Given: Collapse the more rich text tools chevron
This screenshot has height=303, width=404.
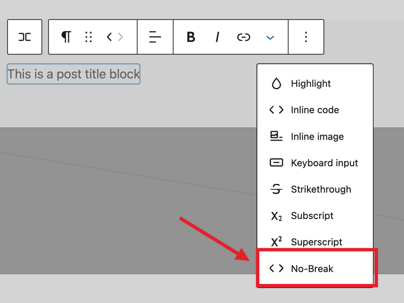Looking at the screenshot, I should (270, 37).
